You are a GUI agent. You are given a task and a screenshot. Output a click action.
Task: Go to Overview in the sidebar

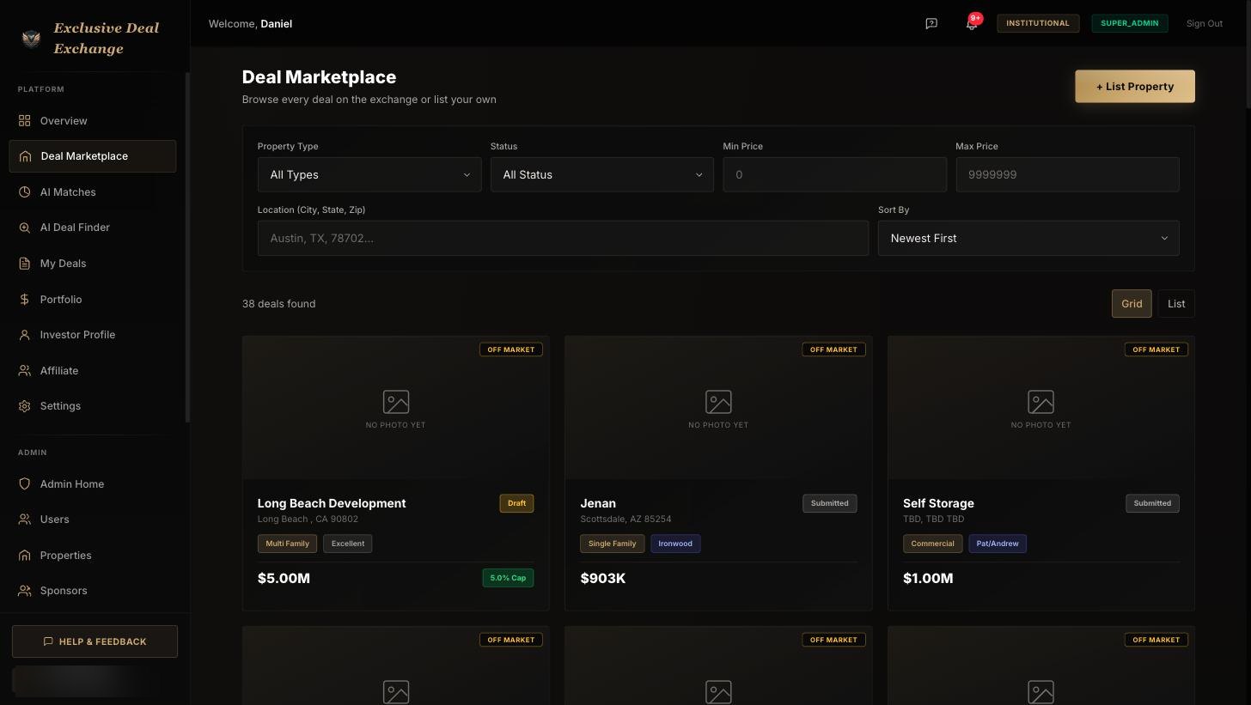point(93,120)
